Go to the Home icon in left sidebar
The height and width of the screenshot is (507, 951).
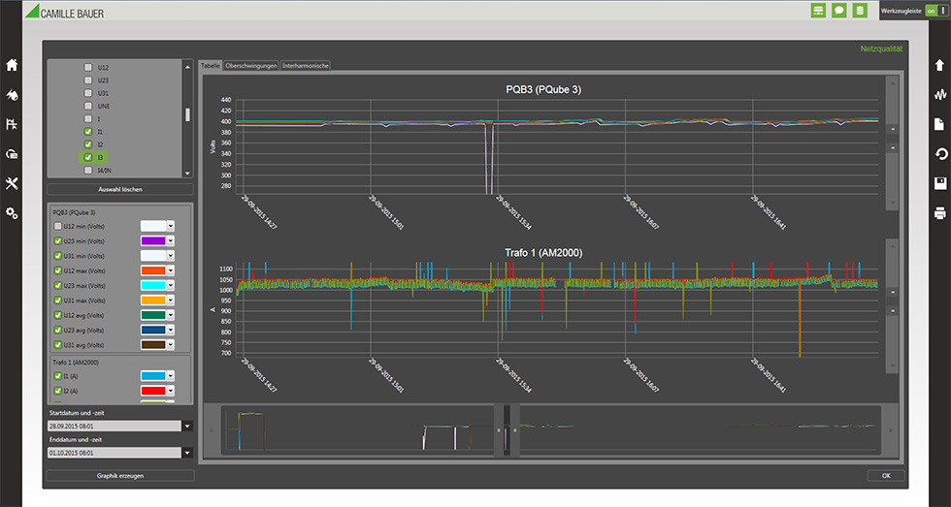(x=12, y=65)
